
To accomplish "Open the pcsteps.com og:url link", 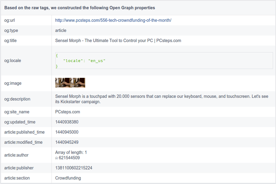I will point(113,20).
